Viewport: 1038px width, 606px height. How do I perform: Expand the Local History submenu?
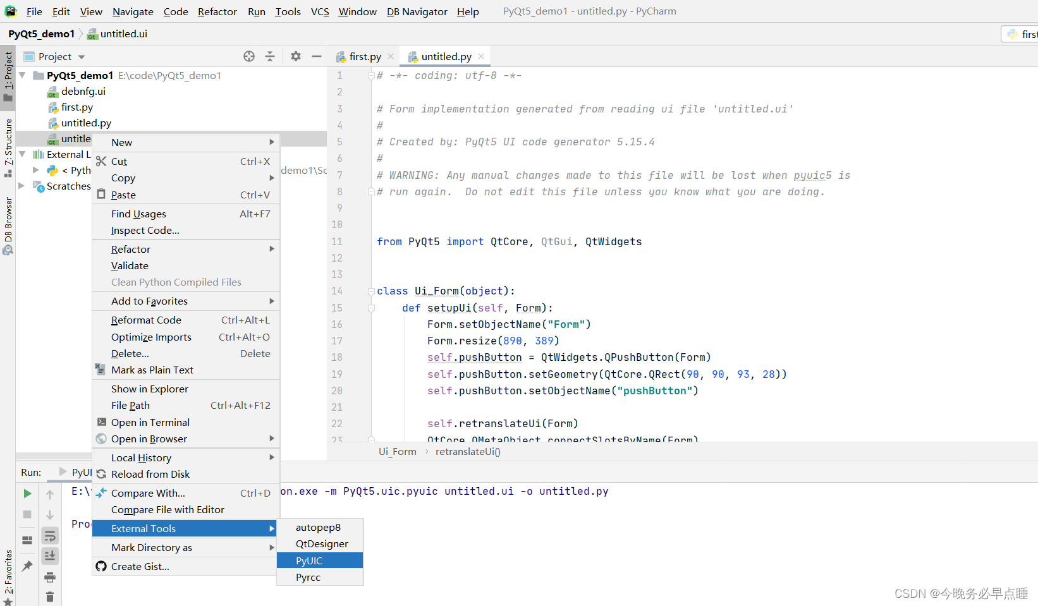[186, 458]
